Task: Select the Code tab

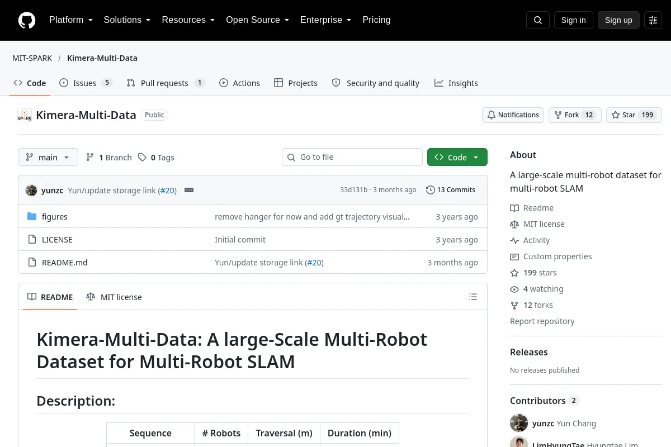Action: click(30, 83)
